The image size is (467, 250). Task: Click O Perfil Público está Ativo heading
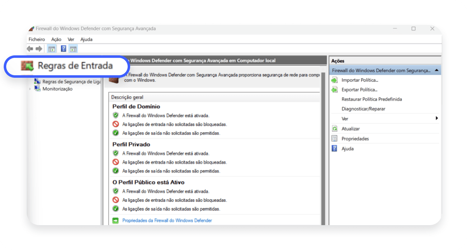point(149,182)
